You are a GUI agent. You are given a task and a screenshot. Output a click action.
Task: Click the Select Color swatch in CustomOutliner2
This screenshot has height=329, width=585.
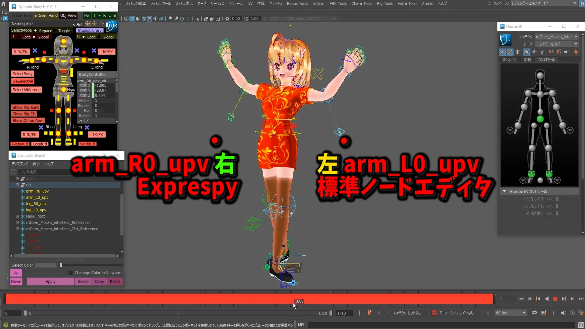pyautogui.click(x=45, y=265)
